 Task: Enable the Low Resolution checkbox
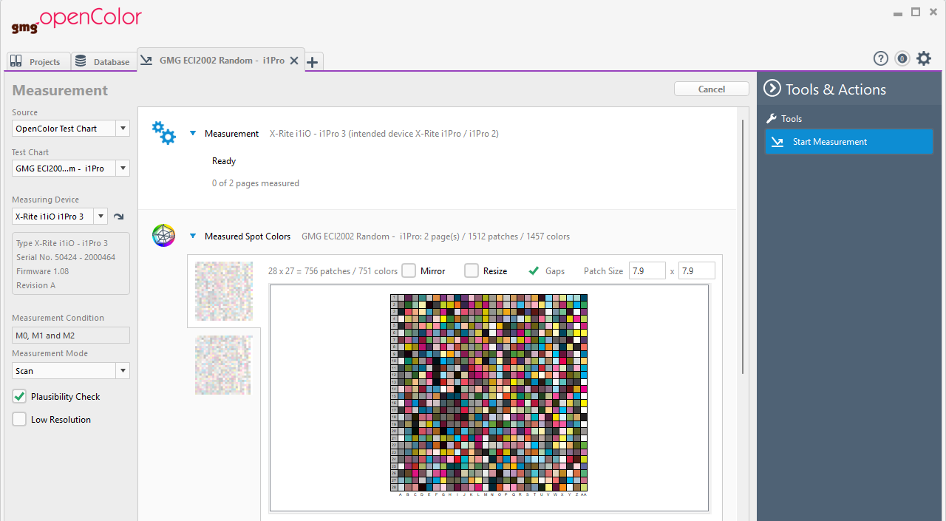click(x=19, y=419)
